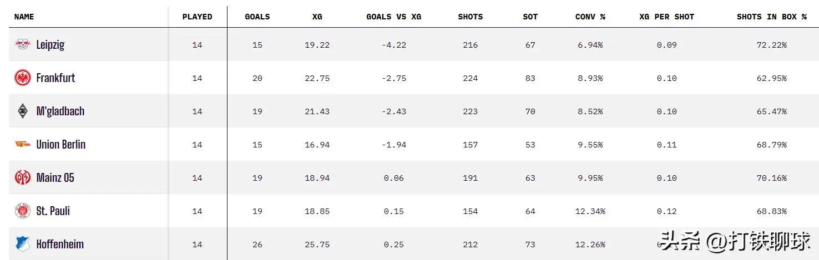Click the Frankfurt eagle crest icon
This screenshot has height=260, width=819.
[23, 78]
